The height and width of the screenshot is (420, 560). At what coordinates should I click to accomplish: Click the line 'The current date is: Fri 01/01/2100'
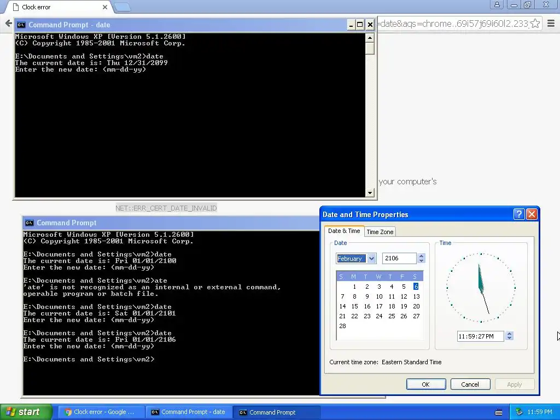point(100,261)
